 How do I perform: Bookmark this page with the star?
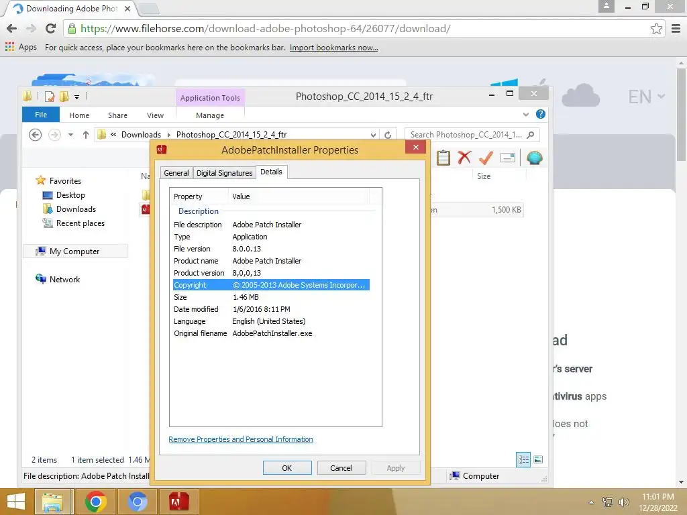click(x=656, y=28)
